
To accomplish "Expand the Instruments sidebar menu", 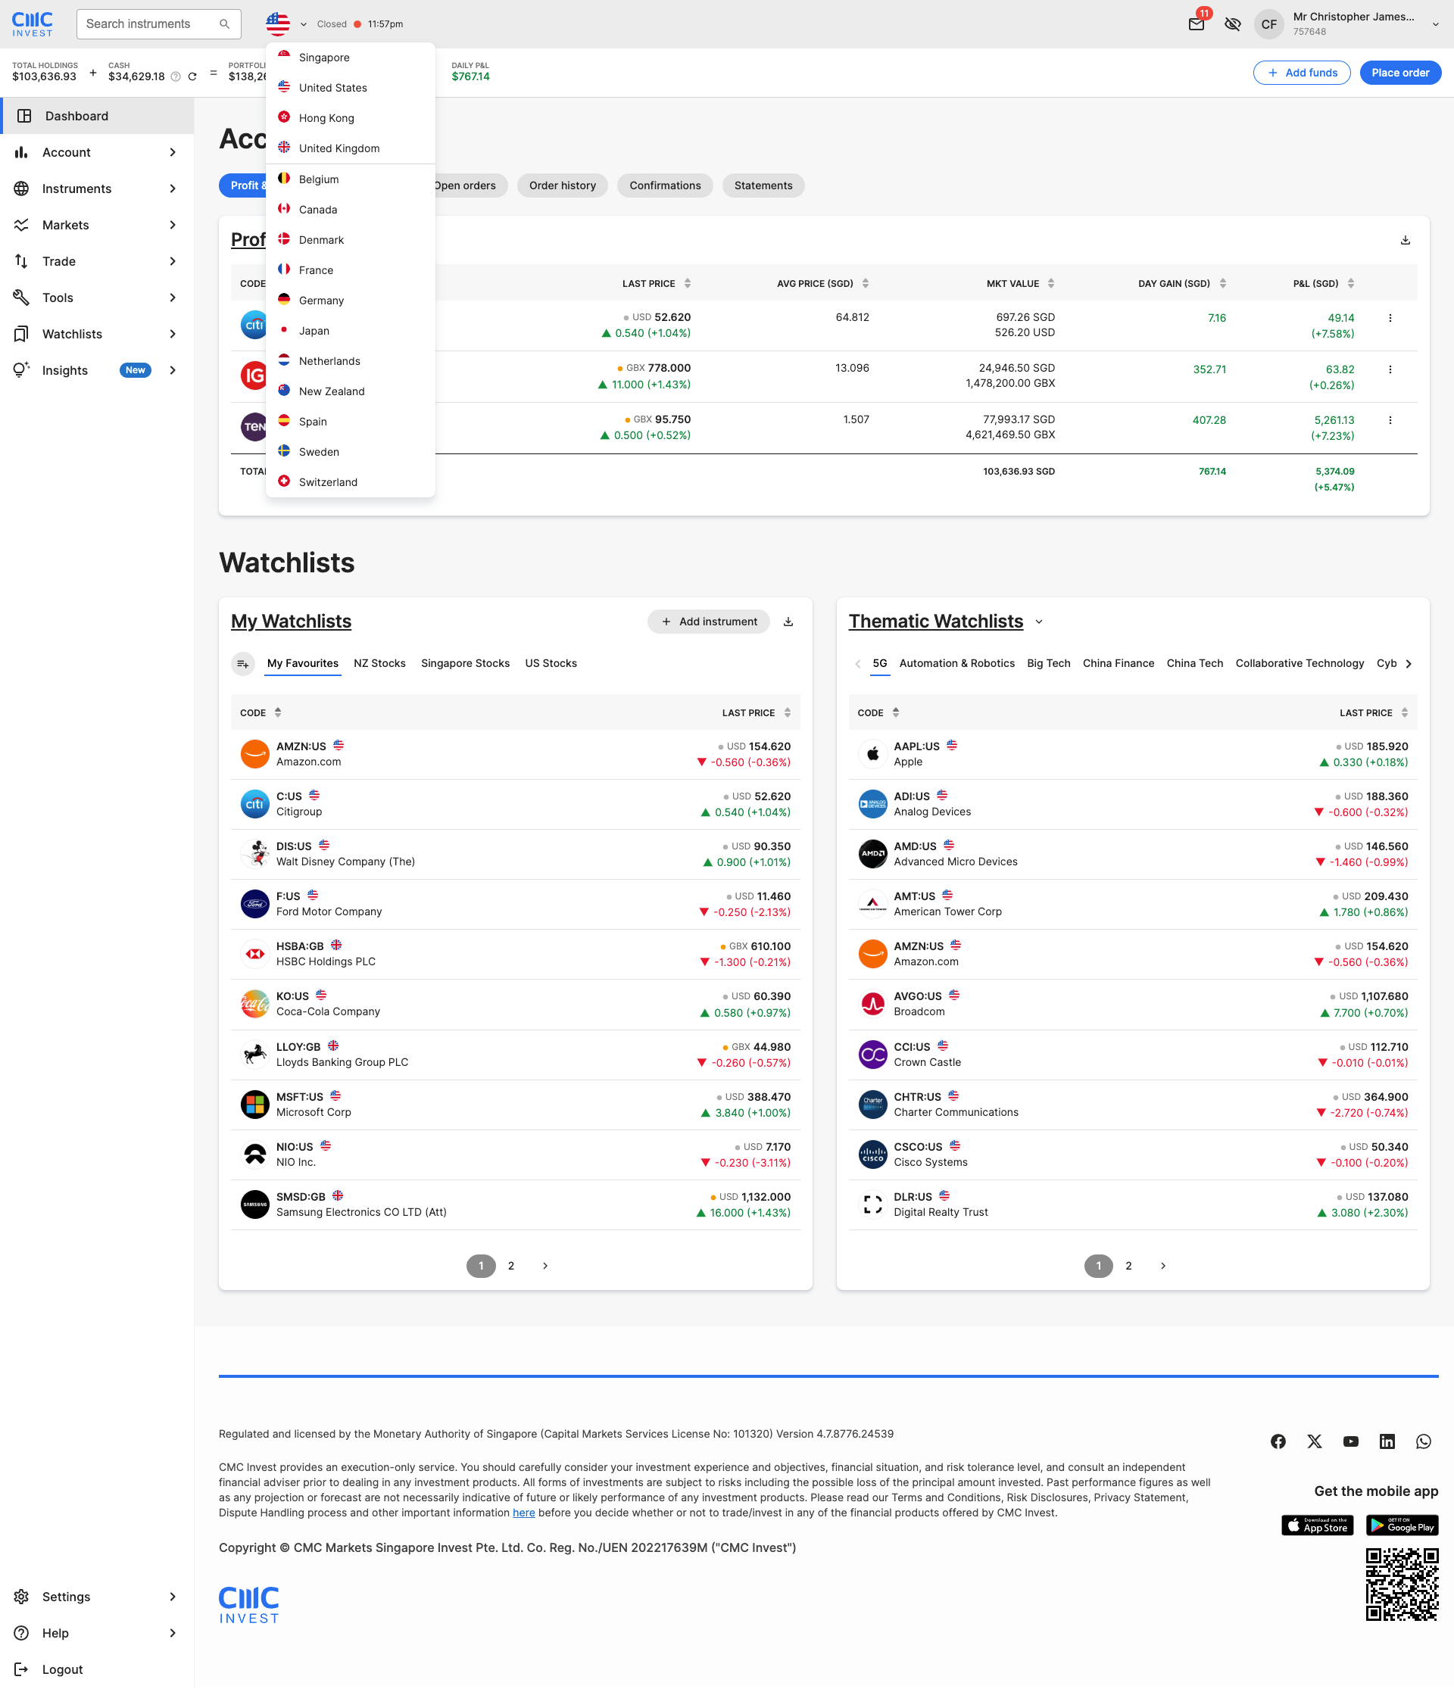I will [x=97, y=189].
